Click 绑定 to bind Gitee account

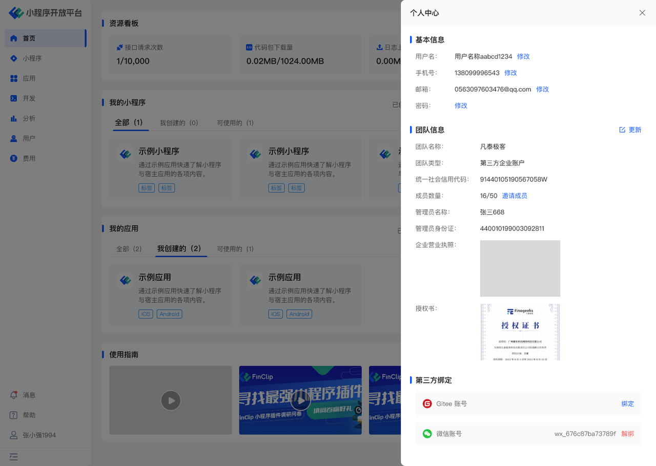[x=627, y=404]
